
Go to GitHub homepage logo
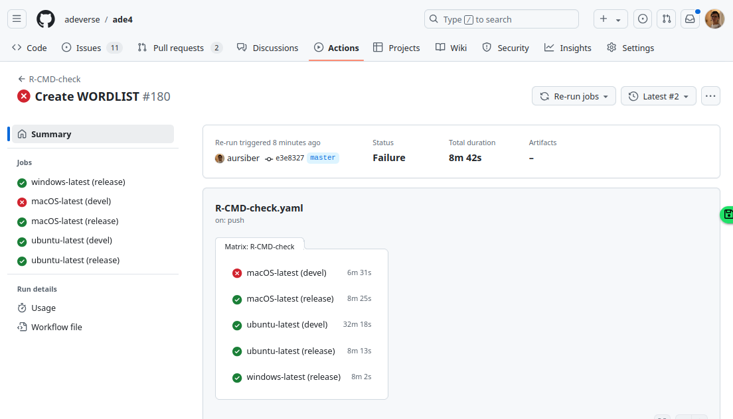click(45, 19)
